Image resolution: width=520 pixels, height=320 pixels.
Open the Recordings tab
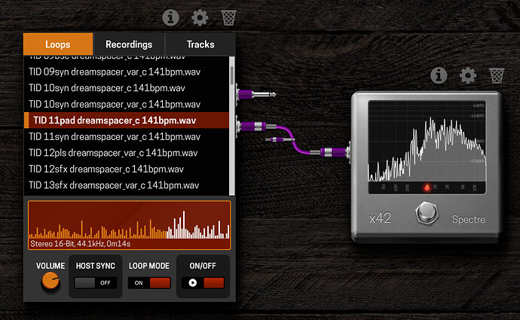129,44
